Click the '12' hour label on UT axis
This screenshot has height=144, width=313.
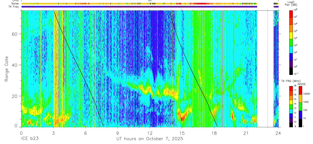coord(150,133)
